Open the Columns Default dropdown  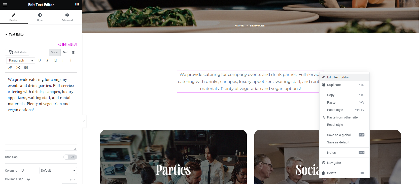point(58,171)
